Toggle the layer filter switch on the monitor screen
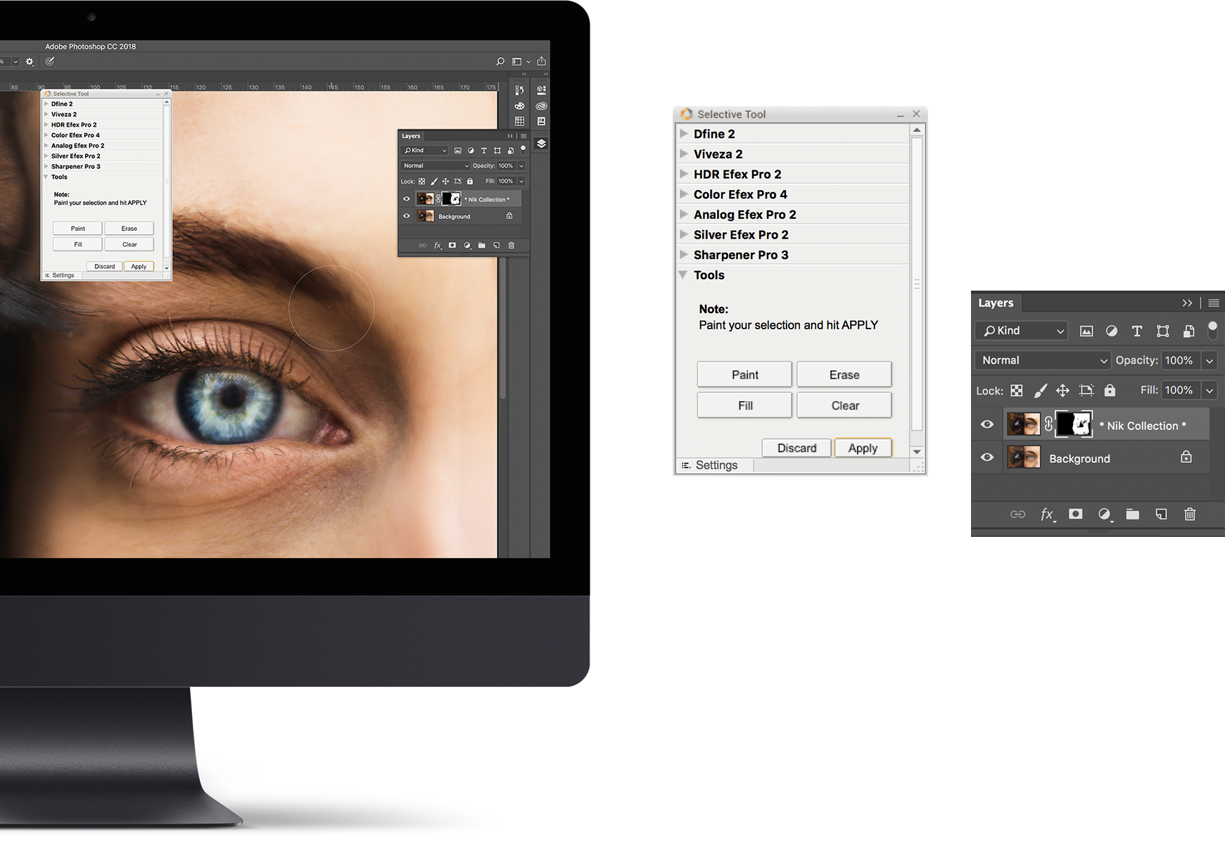Image resolution: width=1225 pixels, height=855 pixels. point(523,149)
